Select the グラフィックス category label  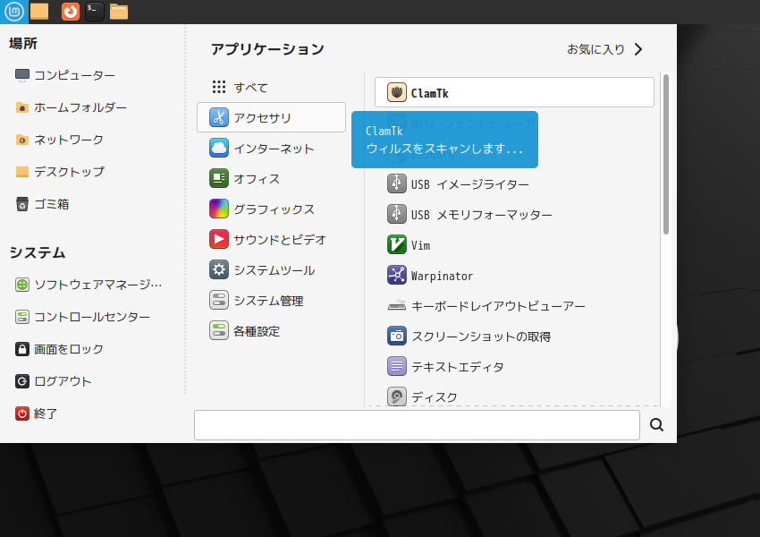coord(274,209)
